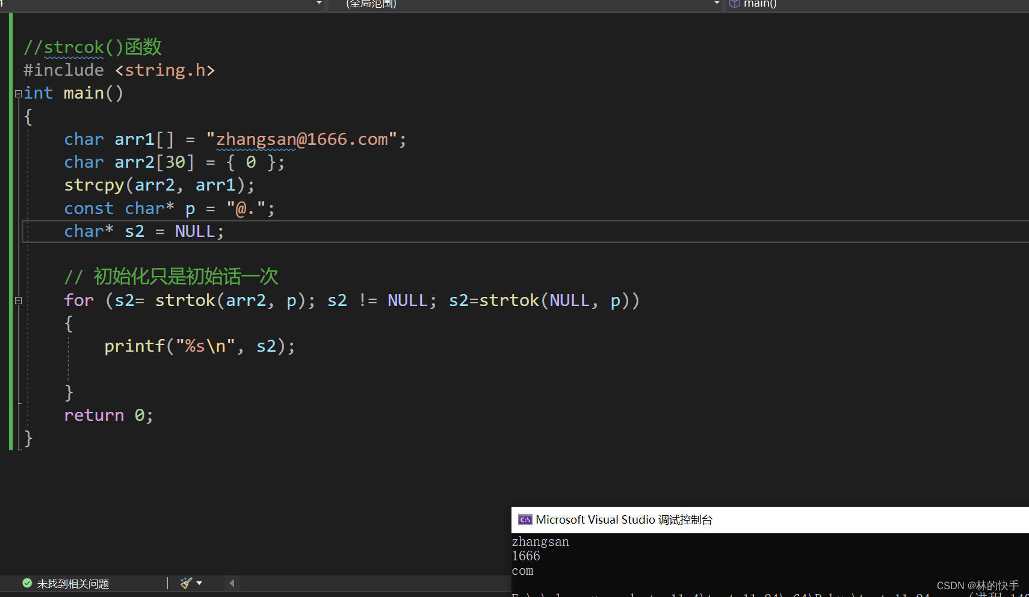Screen dimensions: 1029x597
Task: Click the horizontal scrollbar left arrow
Action: [x=232, y=583]
